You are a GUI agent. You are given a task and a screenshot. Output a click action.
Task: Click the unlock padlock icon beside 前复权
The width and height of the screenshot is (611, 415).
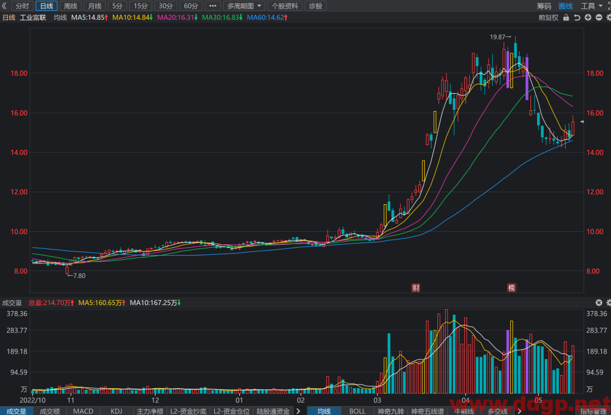tap(567, 17)
